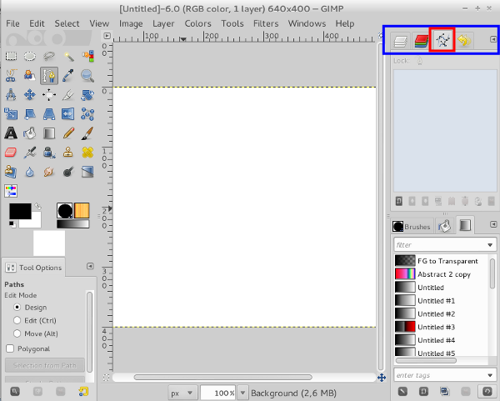Click the Selection from Path button
The height and width of the screenshot is (401, 500).
click(x=45, y=365)
